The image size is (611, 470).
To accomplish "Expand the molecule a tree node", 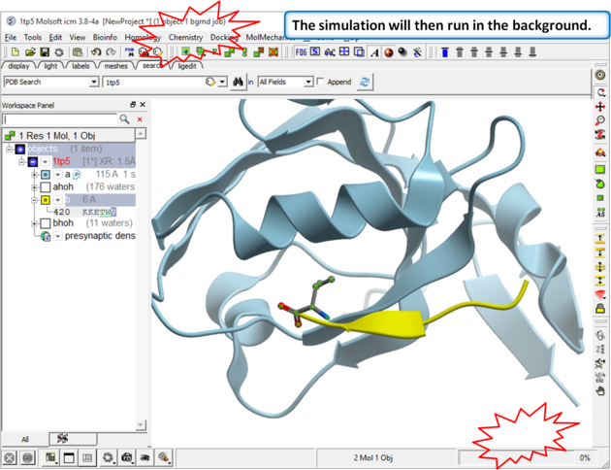I will click(x=34, y=174).
